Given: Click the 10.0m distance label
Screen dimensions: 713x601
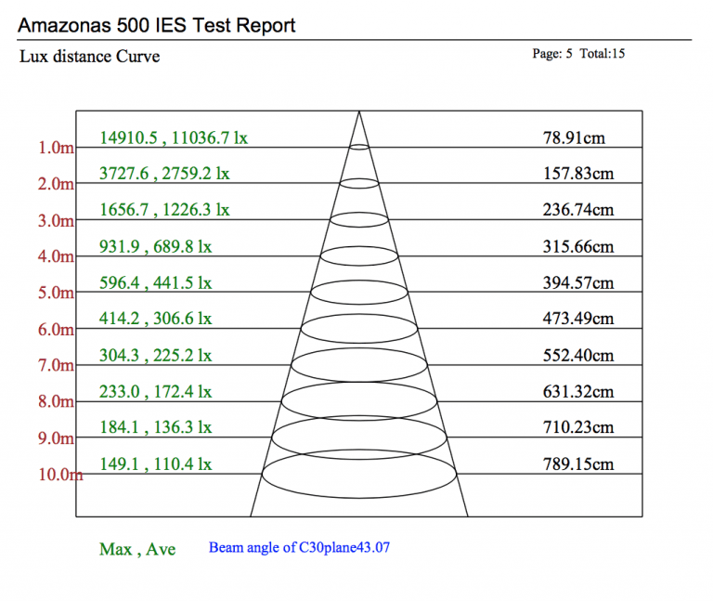Looking at the screenshot, I should 58,475.
